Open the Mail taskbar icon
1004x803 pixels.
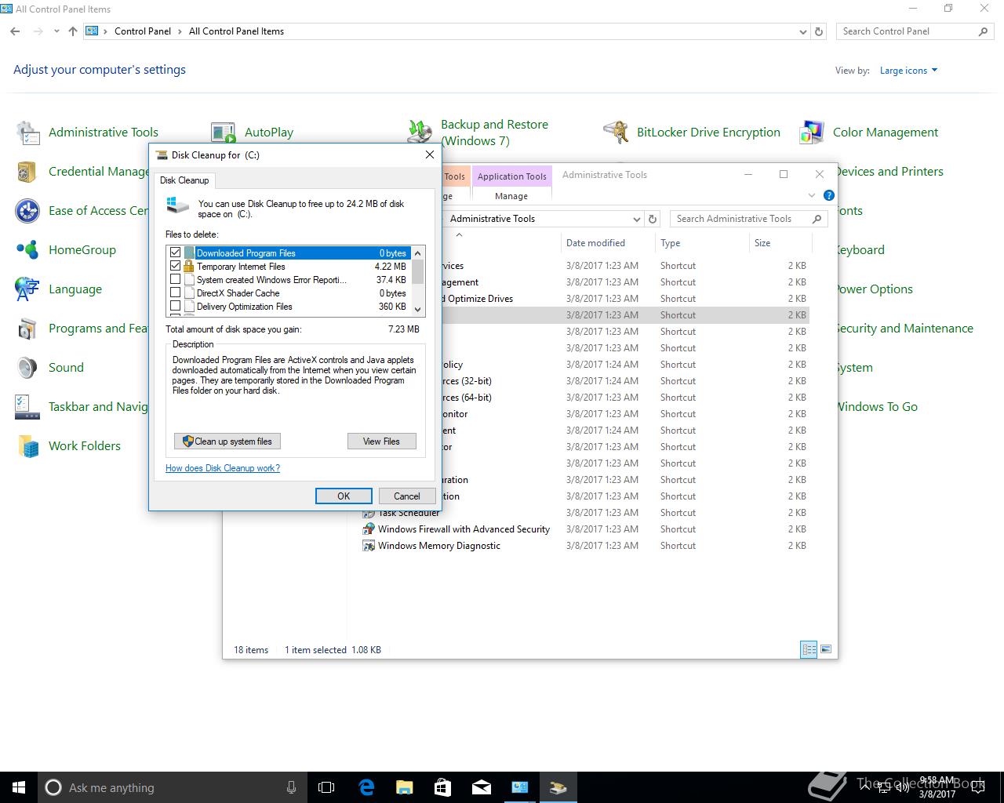point(481,787)
